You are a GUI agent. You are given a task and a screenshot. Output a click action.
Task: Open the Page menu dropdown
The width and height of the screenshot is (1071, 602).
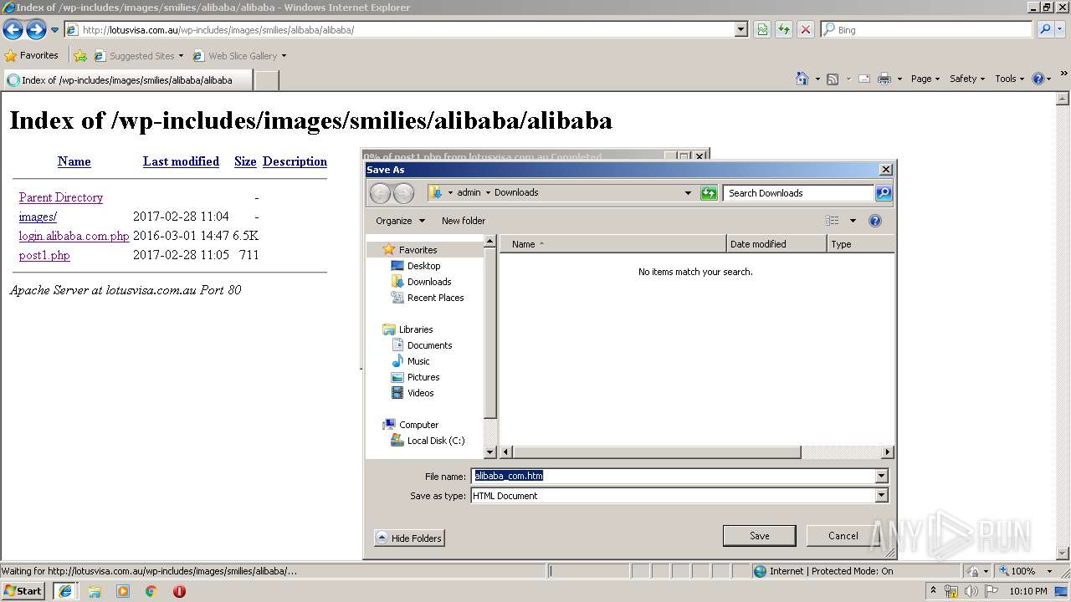tap(925, 79)
